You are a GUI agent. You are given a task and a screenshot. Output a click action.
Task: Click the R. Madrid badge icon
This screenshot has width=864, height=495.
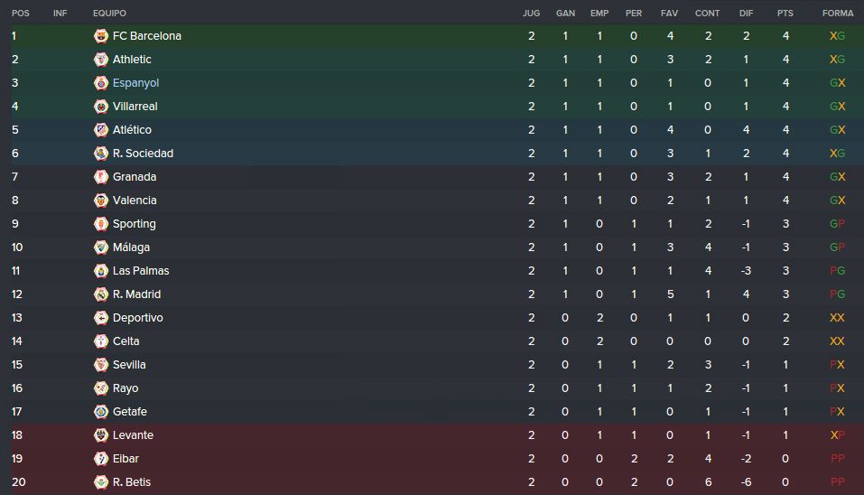(101, 294)
